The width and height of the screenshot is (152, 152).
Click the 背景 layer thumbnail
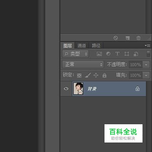coord(78,89)
